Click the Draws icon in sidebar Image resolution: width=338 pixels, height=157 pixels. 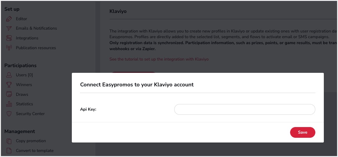pyautogui.click(x=9, y=95)
